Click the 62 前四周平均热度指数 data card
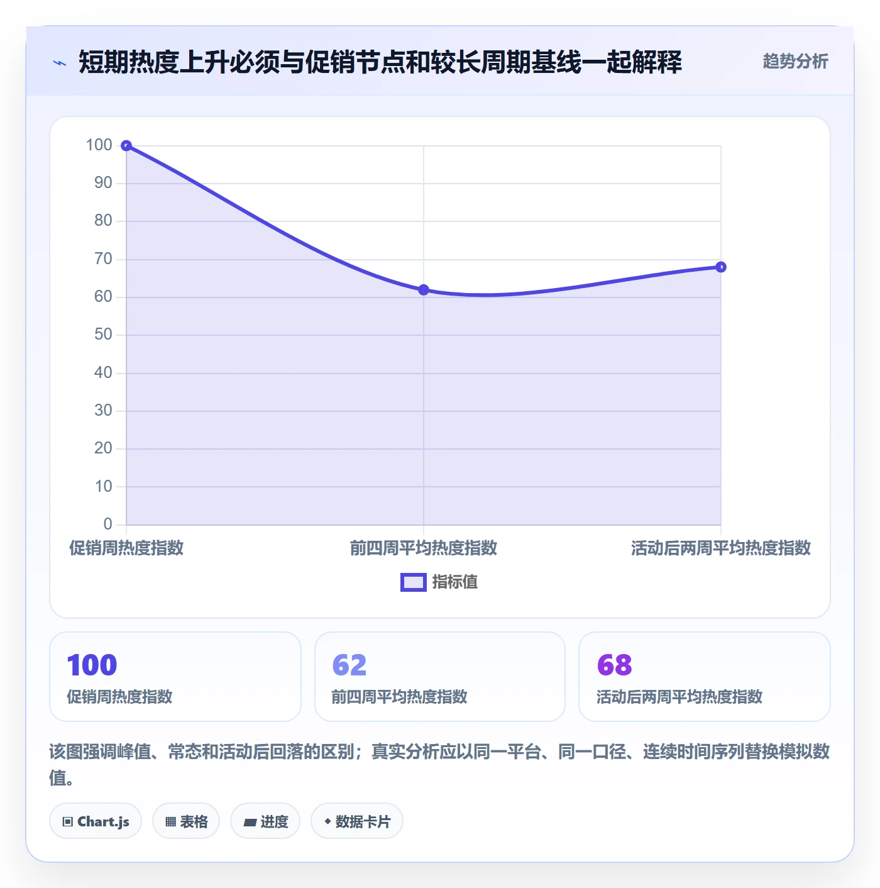Viewport: 880px width, 888px height. pyautogui.click(x=440, y=677)
